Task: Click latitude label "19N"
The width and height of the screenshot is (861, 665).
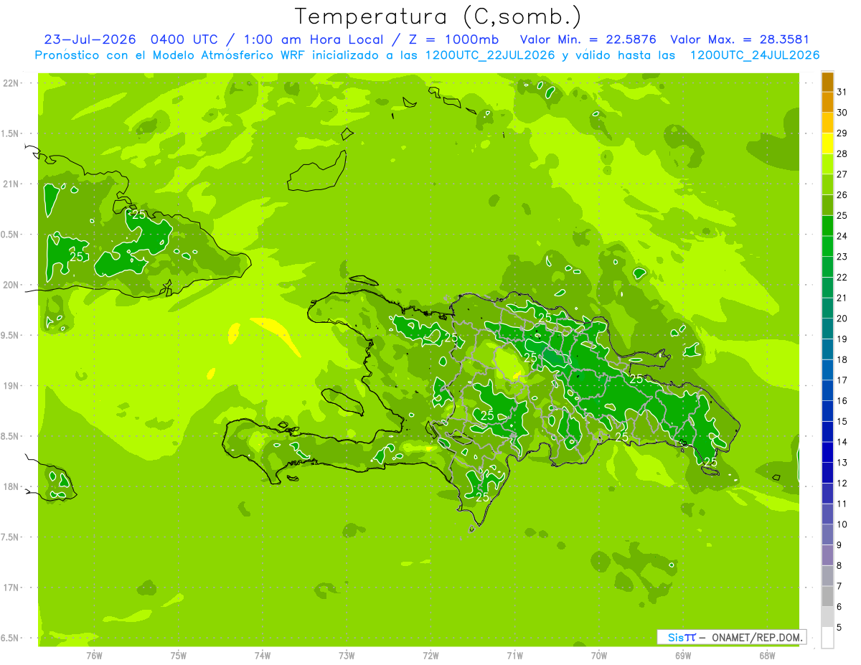Action: [11, 386]
